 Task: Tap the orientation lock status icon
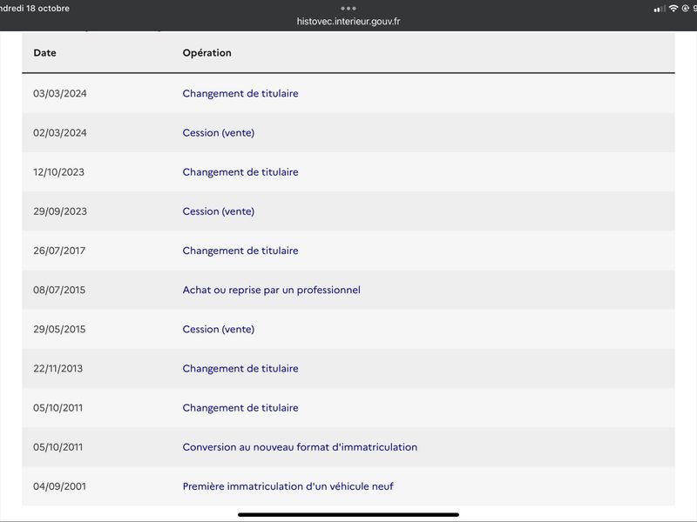[x=686, y=9]
